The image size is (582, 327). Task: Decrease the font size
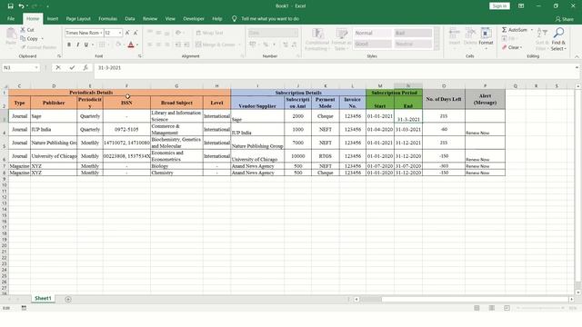[135, 33]
